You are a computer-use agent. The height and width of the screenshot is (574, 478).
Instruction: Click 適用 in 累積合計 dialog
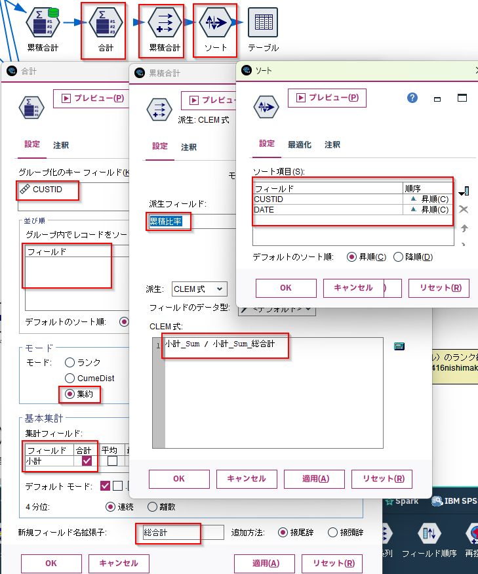tap(314, 479)
